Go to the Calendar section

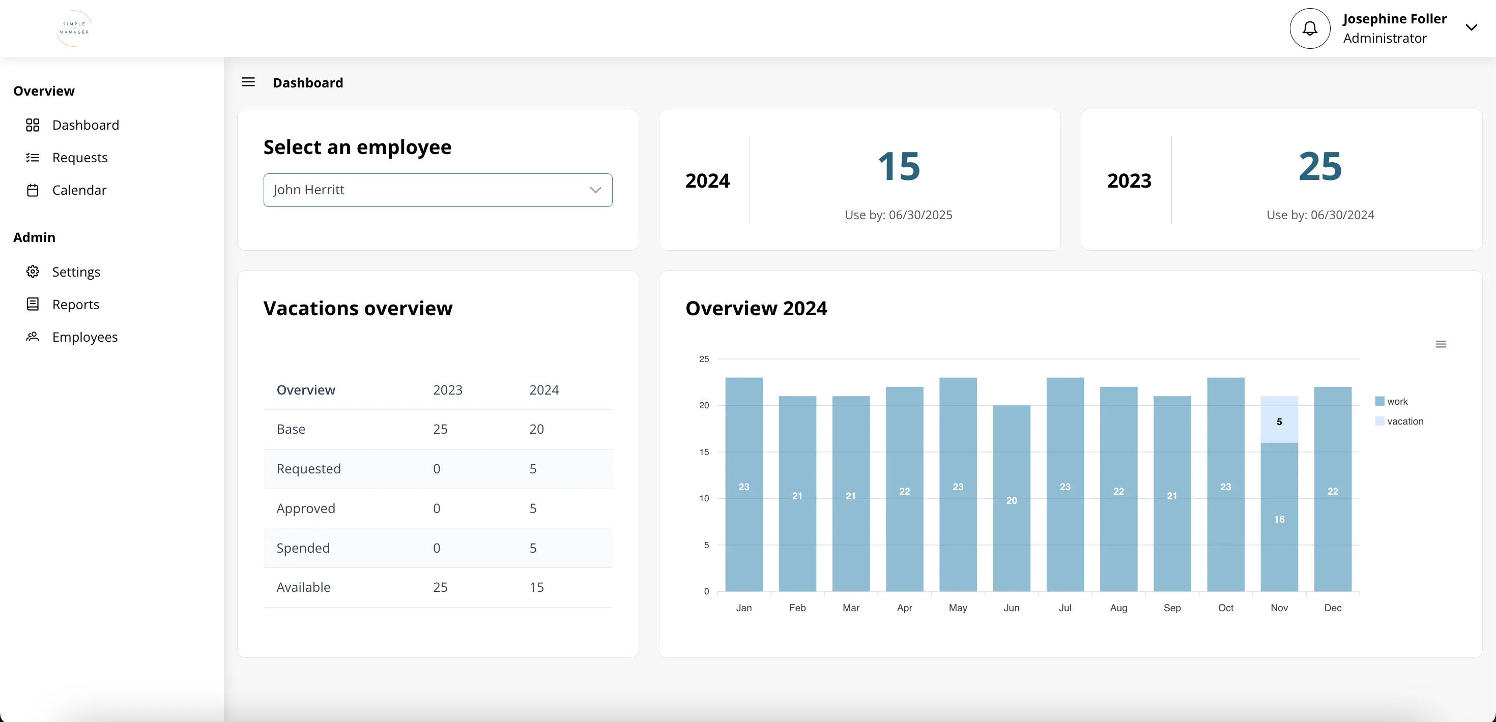(x=79, y=190)
